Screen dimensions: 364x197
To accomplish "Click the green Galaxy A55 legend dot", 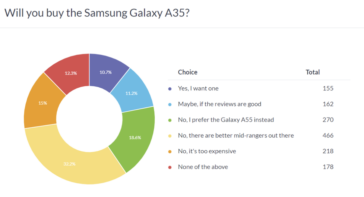I will click(x=170, y=120).
